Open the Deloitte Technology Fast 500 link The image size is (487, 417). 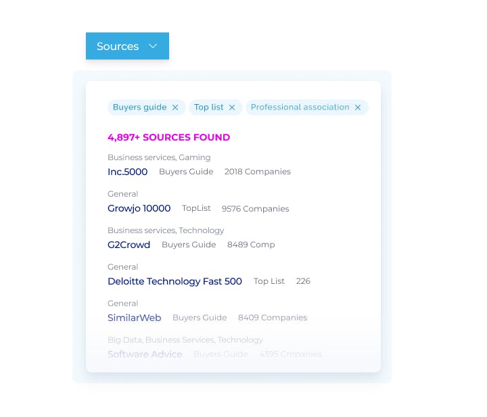[175, 281]
